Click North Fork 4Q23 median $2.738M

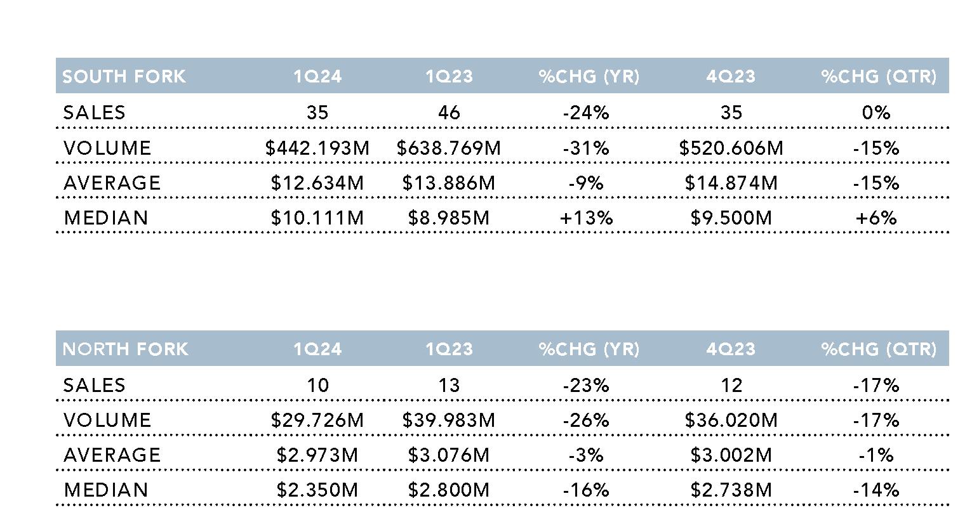(731, 490)
